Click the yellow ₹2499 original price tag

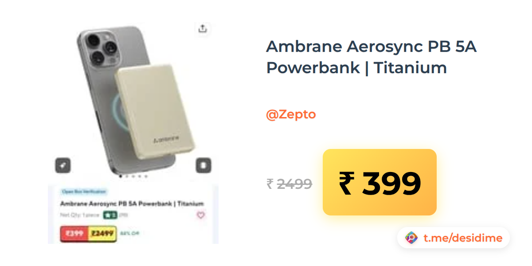click(x=102, y=234)
